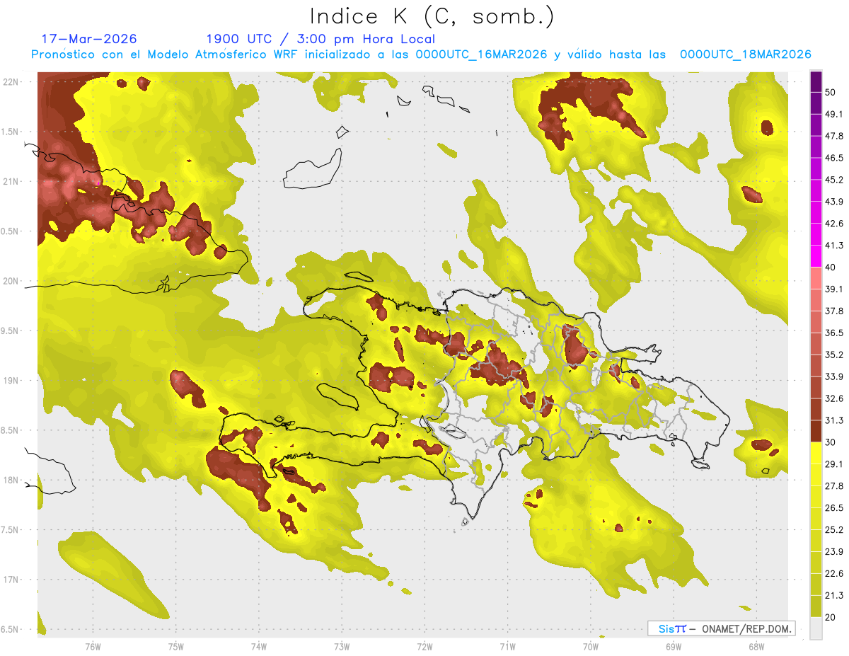Click the colorbar label "26.5"

pos(834,508)
